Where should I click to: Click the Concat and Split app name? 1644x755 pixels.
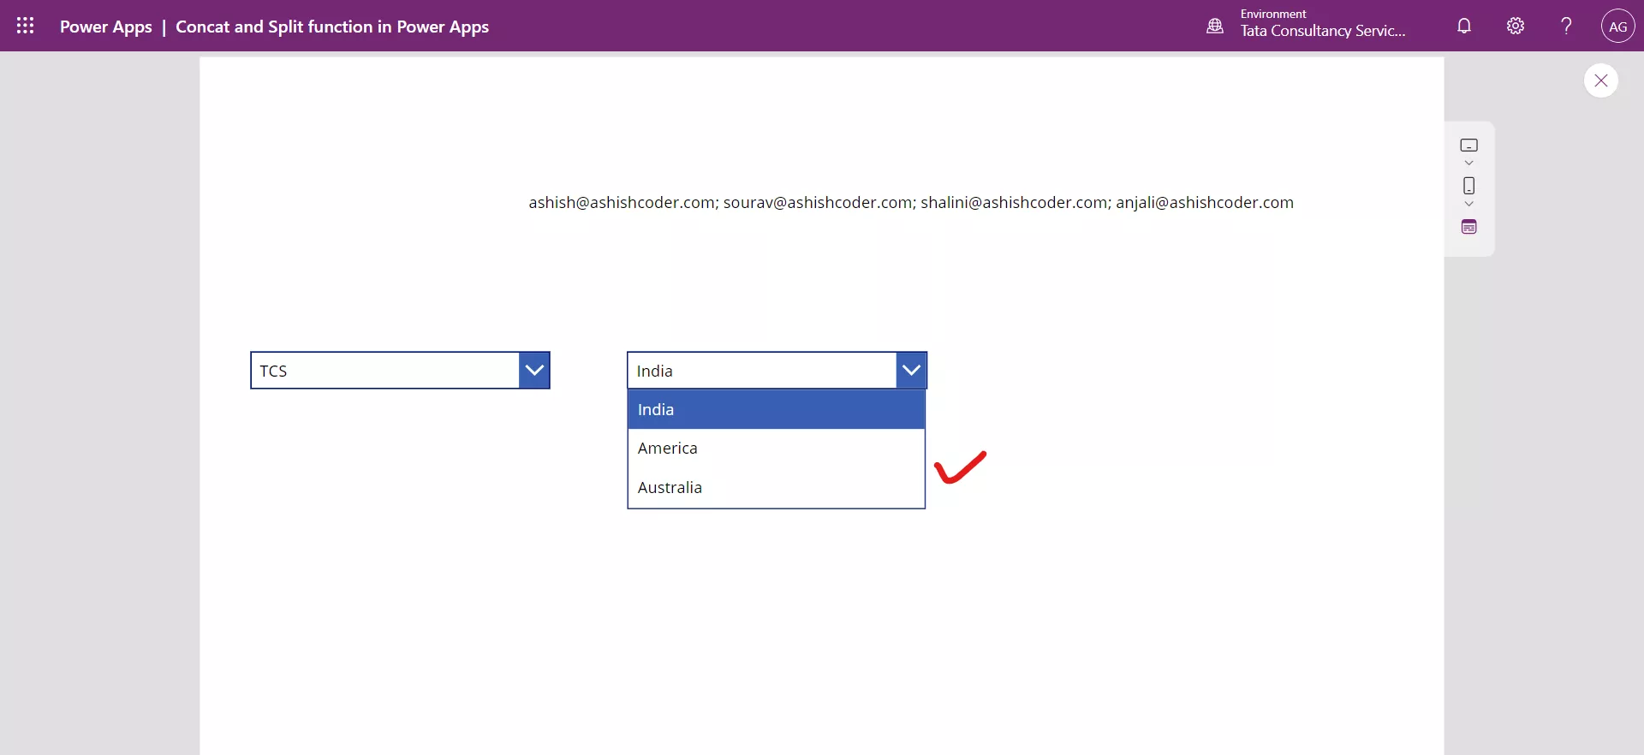pos(332,27)
